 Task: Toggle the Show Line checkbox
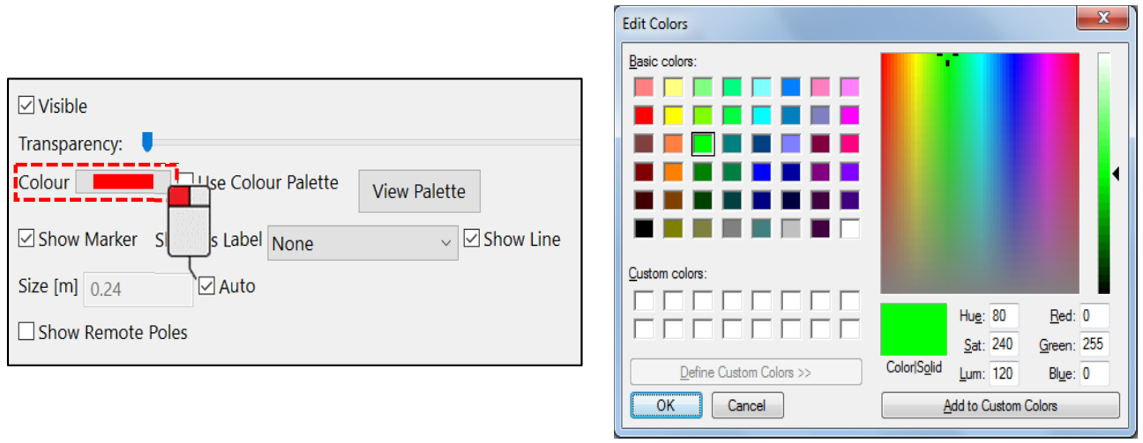(472, 239)
